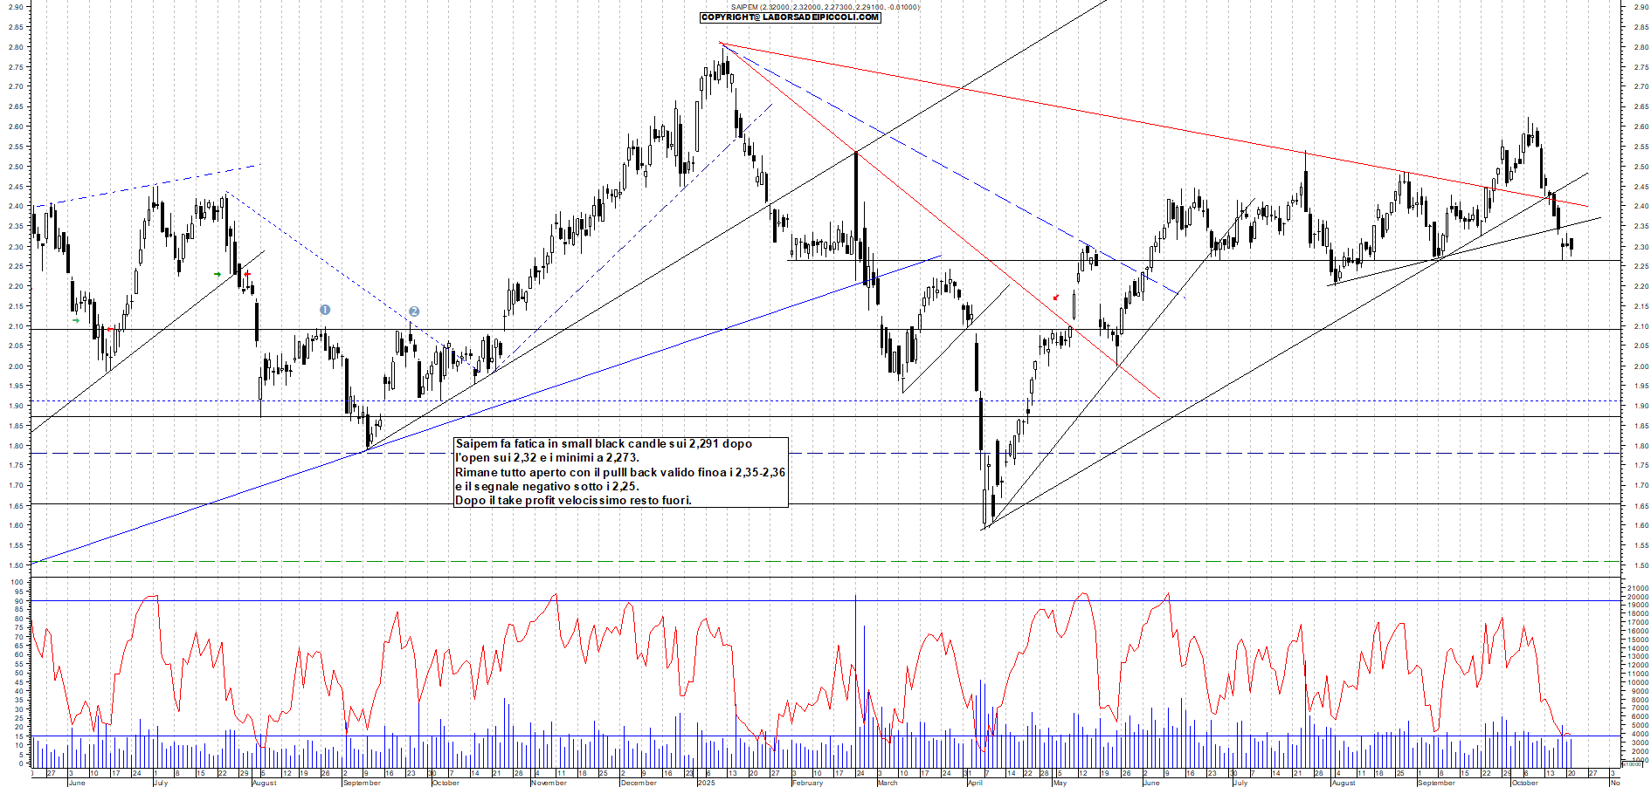
Task: Click the most recent candle at far right
Action: pyautogui.click(x=1572, y=246)
